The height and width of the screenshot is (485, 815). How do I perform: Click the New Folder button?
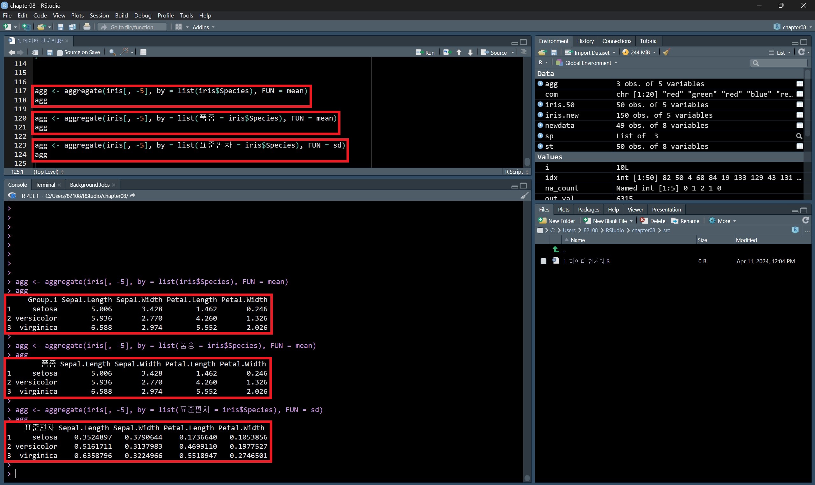pyautogui.click(x=557, y=221)
